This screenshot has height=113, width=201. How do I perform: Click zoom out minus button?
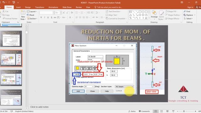click(177, 111)
